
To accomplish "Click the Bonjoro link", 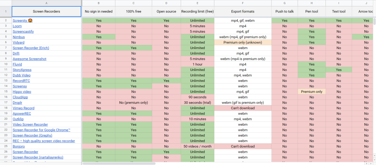I will pos(19,146).
